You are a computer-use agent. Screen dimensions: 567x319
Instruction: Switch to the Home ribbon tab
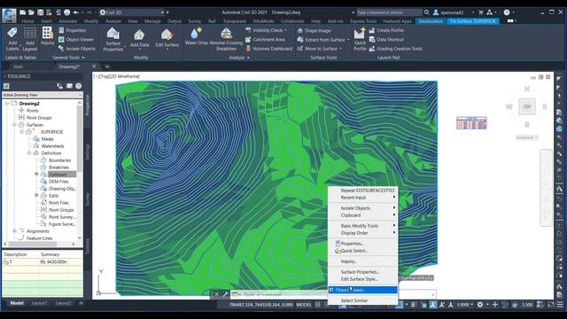pos(27,21)
